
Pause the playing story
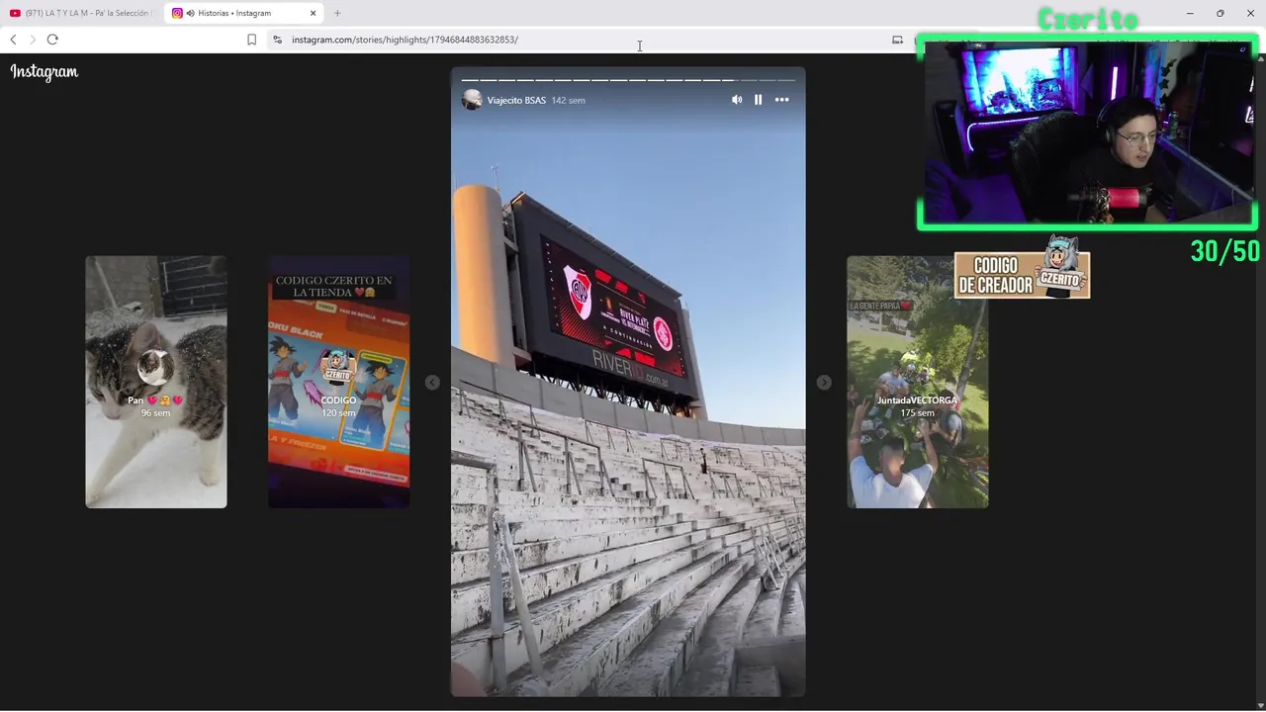pyautogui.click(x=759, y=100)
